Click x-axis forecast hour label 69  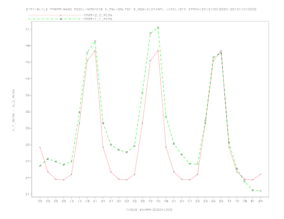click(221, 201)
